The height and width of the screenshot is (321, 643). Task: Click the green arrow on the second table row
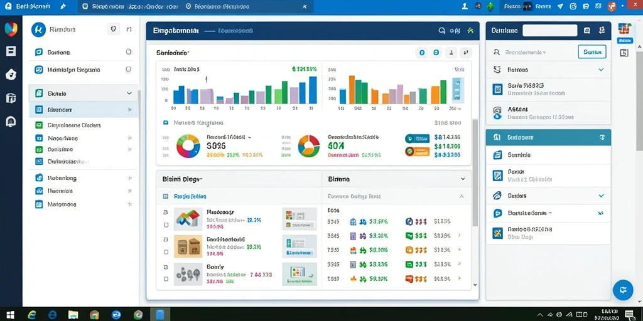[459, 236]
